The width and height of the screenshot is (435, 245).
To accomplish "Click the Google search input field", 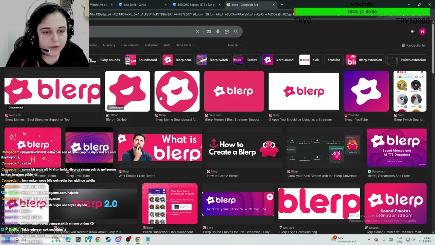I will (141, 31).
